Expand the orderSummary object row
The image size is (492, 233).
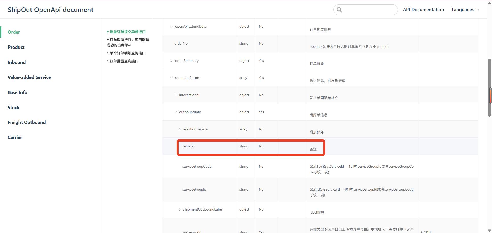pyautogui.click(x=172, y=61)
